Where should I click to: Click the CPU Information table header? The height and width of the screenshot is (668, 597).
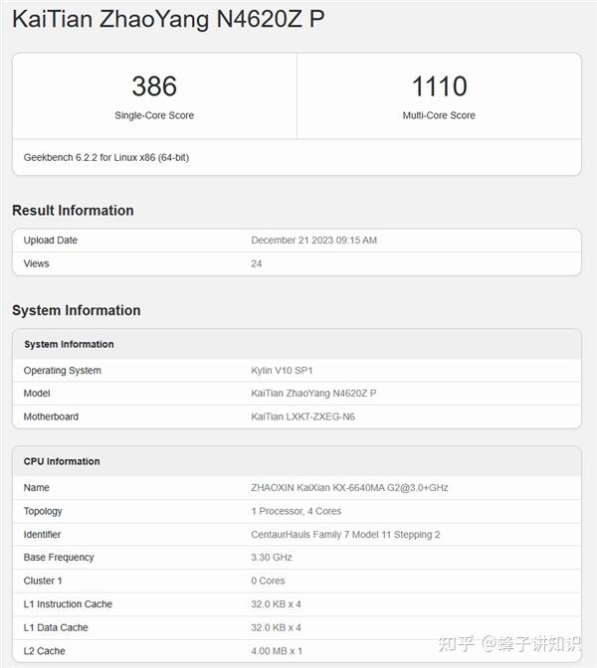point(62,461)
